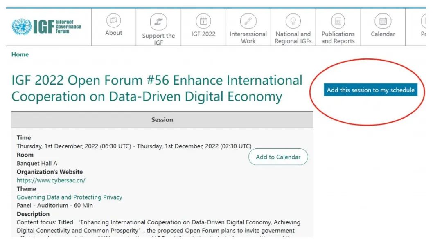
Task: Click the Add to Calendar button
Action: (278, 157)
